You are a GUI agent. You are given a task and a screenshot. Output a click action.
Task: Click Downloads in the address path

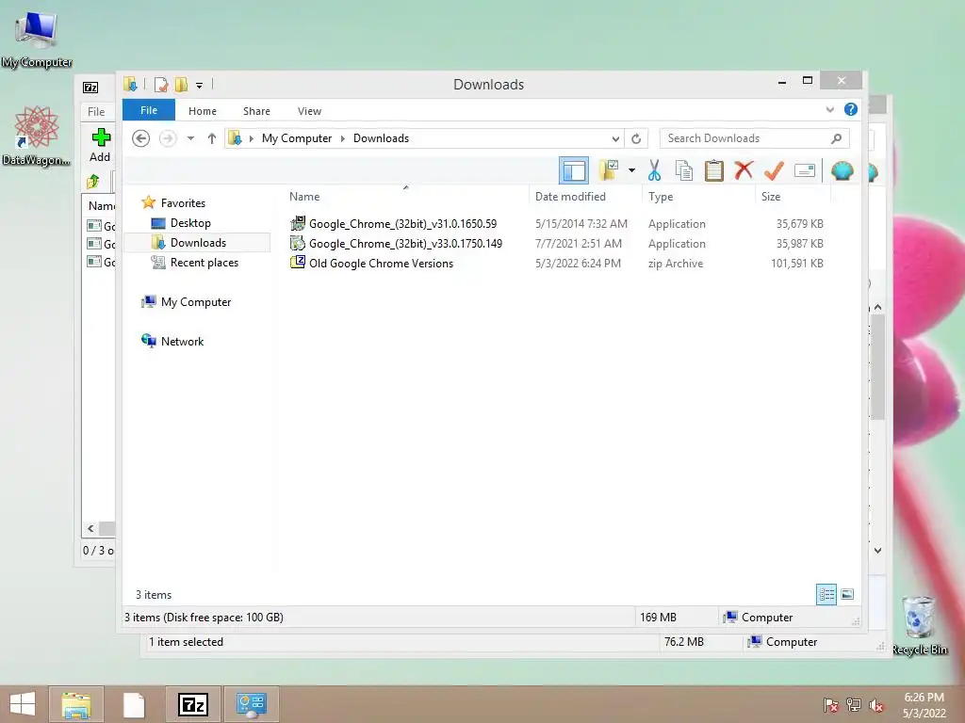pos(381,138)
